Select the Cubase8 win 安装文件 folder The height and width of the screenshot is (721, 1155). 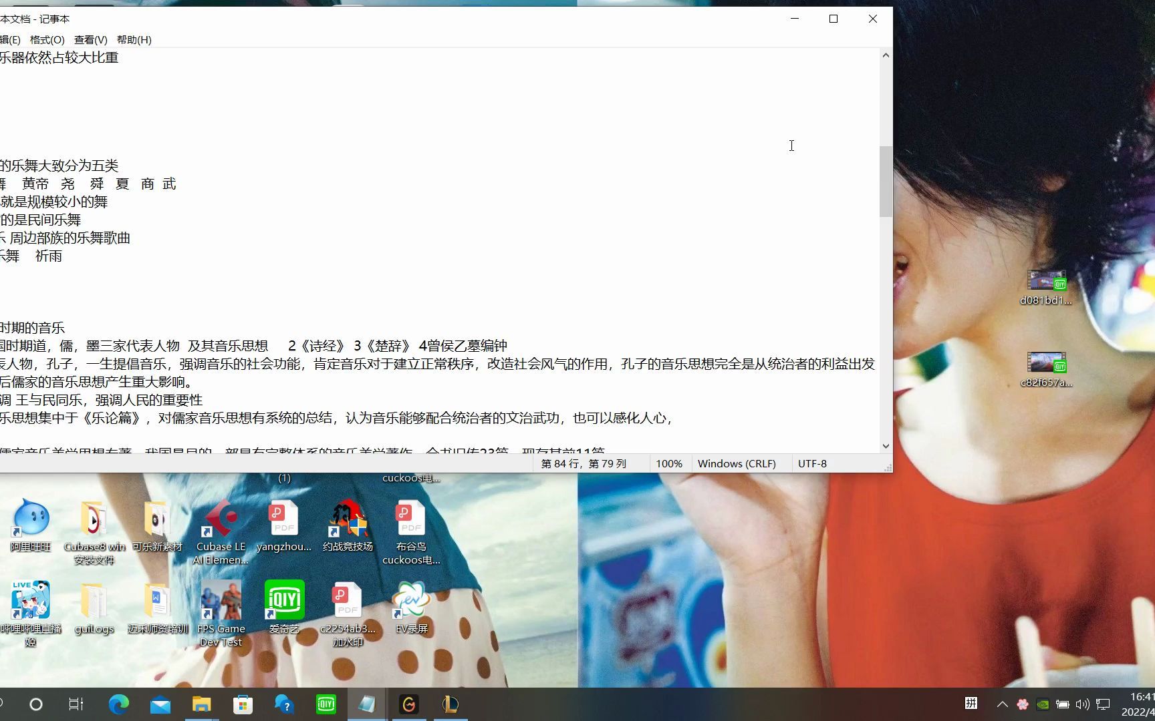pyautogui.click(x=94, y=533)
